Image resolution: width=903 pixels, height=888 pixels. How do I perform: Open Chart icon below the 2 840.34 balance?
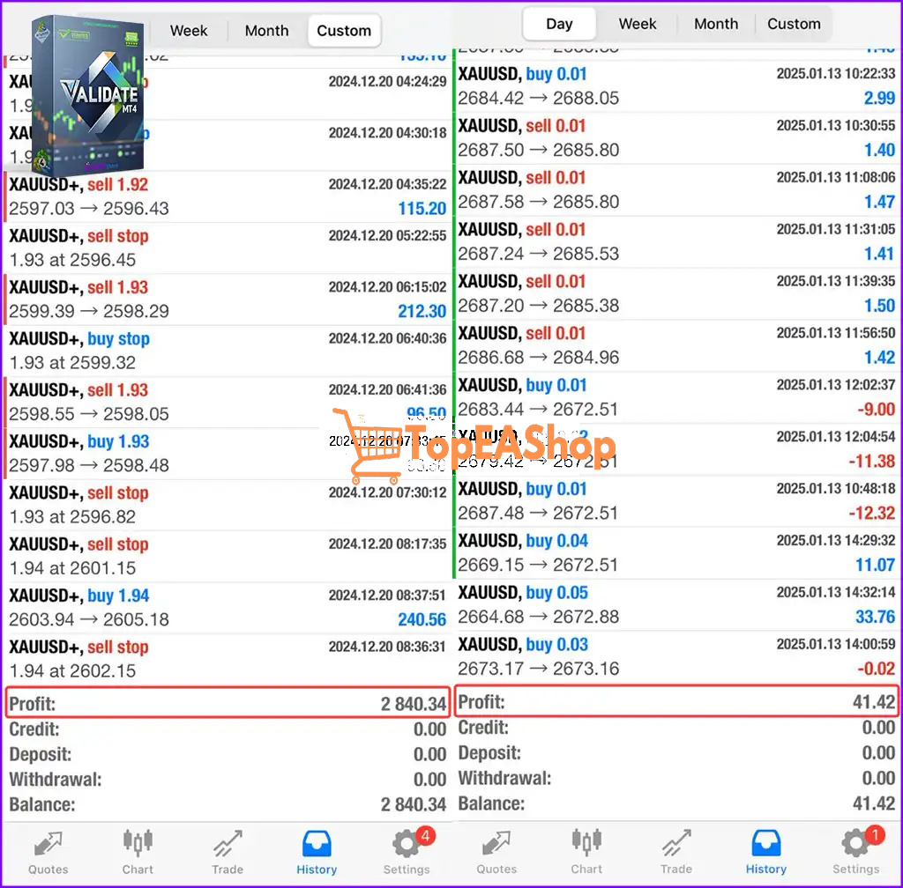click(138, 851)
